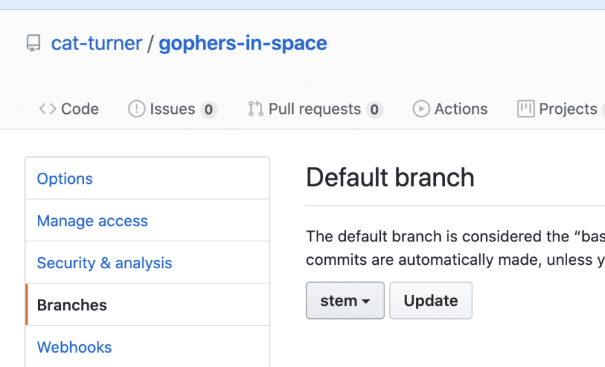
Task: Open Manage access settings
Action: 147,221
